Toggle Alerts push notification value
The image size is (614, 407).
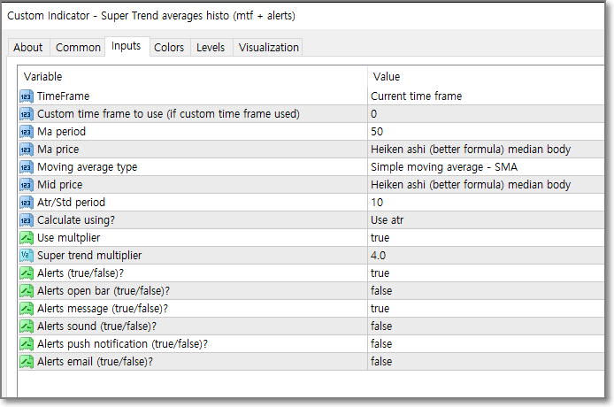point(381,343)
